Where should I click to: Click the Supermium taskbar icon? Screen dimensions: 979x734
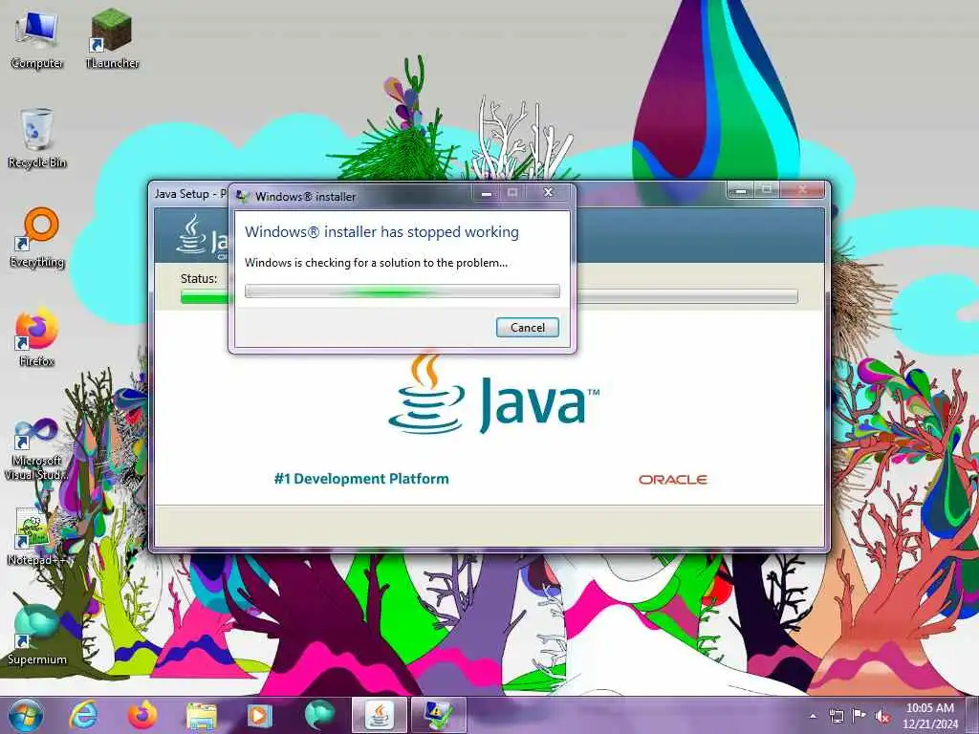tap(318, 715)
